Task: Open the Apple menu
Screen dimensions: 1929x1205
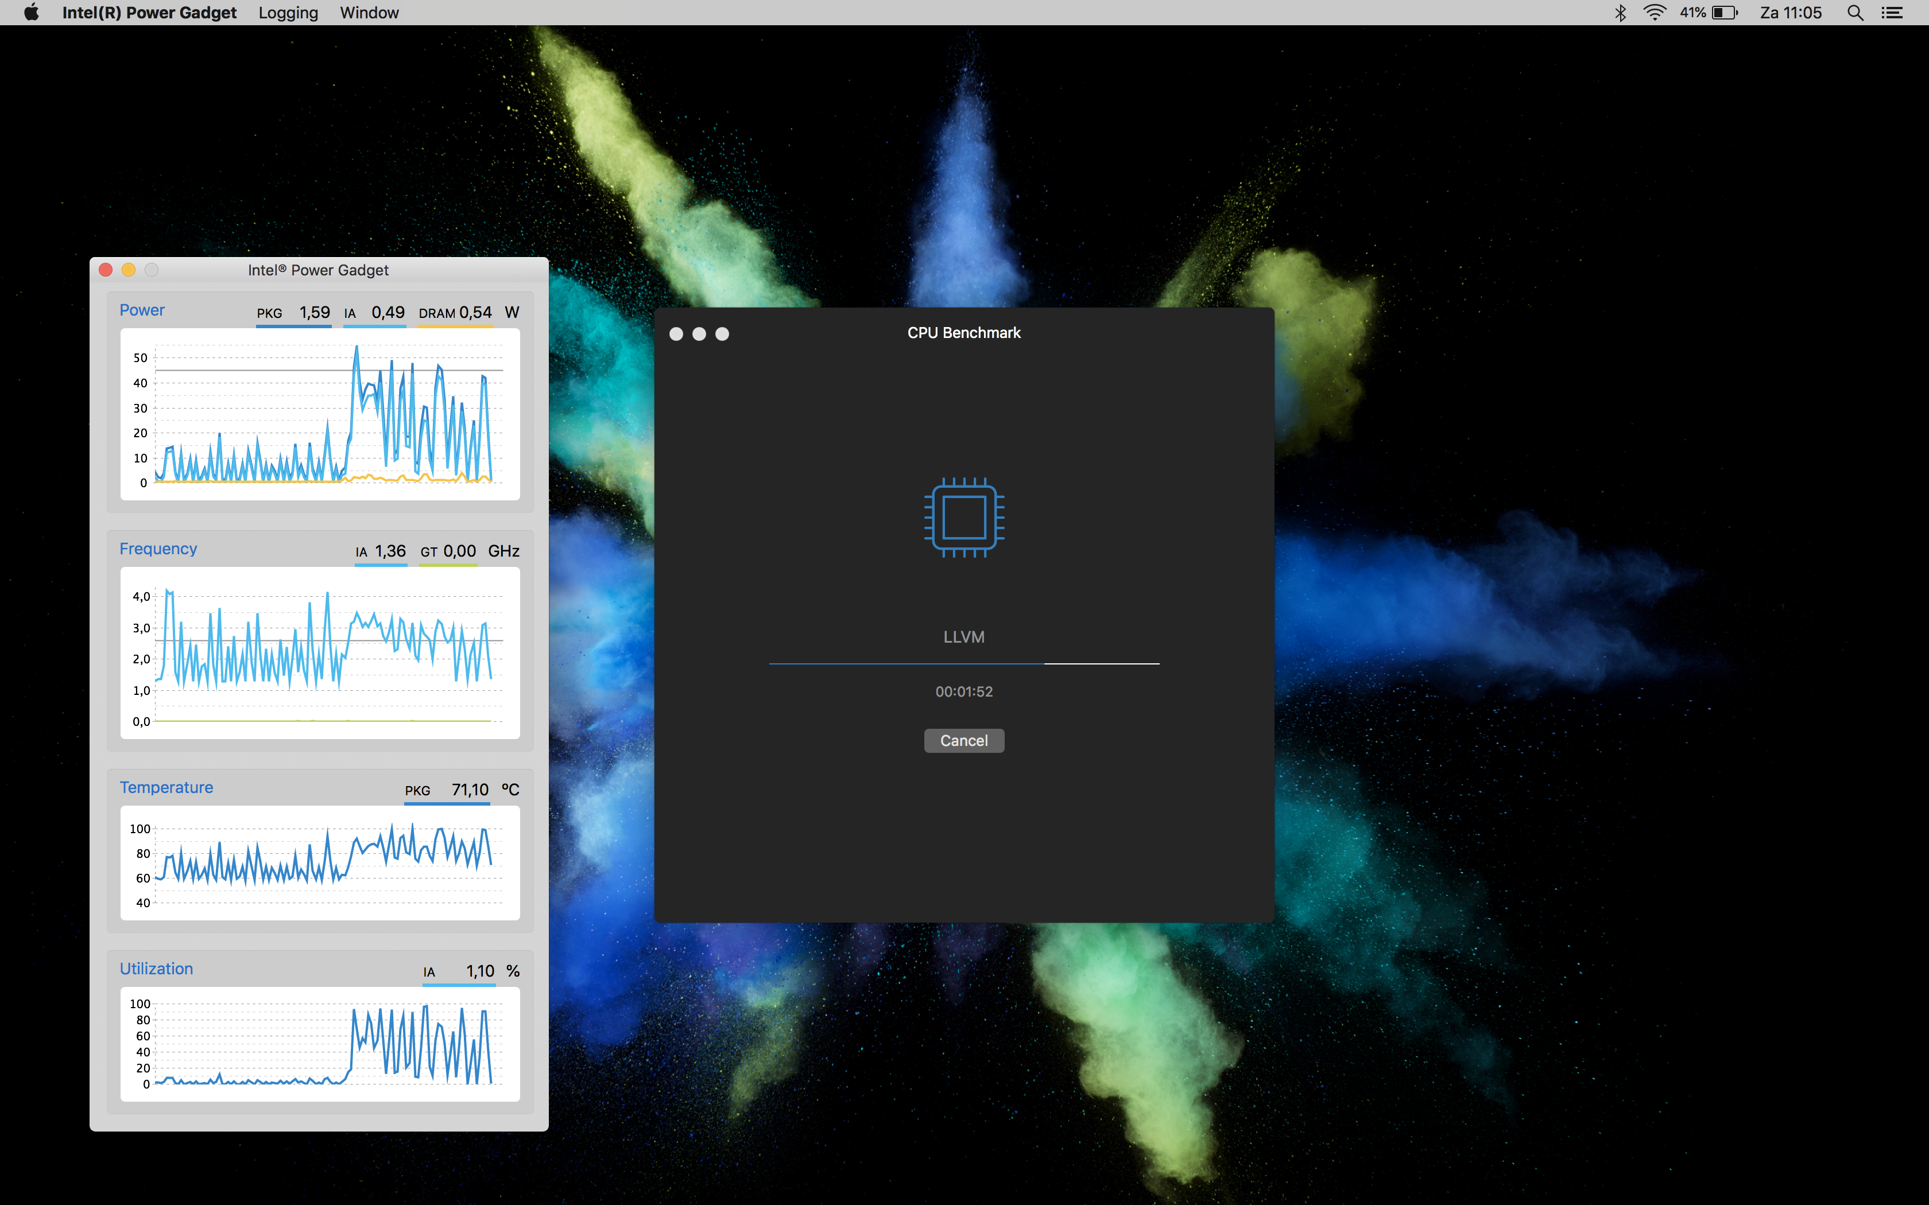Action: [x=31, y=13]
